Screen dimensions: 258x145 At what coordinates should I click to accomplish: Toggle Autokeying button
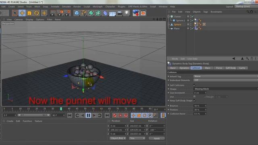click(x=120, y=116)
